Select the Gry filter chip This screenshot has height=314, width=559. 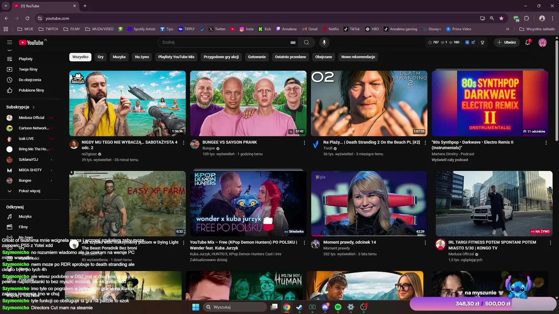coord(100,57)
